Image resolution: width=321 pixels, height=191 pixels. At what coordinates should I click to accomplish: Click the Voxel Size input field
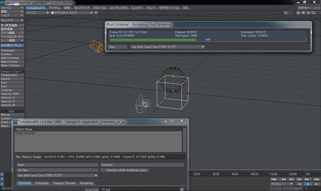tap(139, 189)
